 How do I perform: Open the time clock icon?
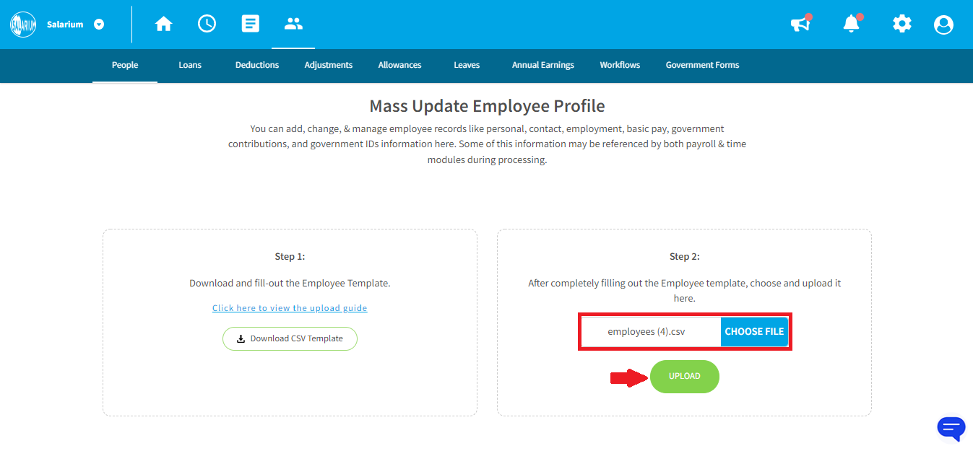207,24
